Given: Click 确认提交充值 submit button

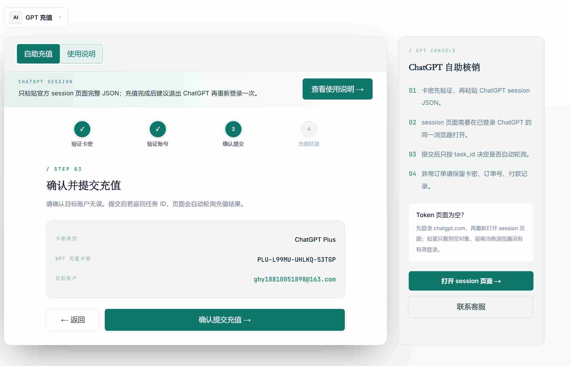Looking at the screenshot, I should (x=225, y=320).
